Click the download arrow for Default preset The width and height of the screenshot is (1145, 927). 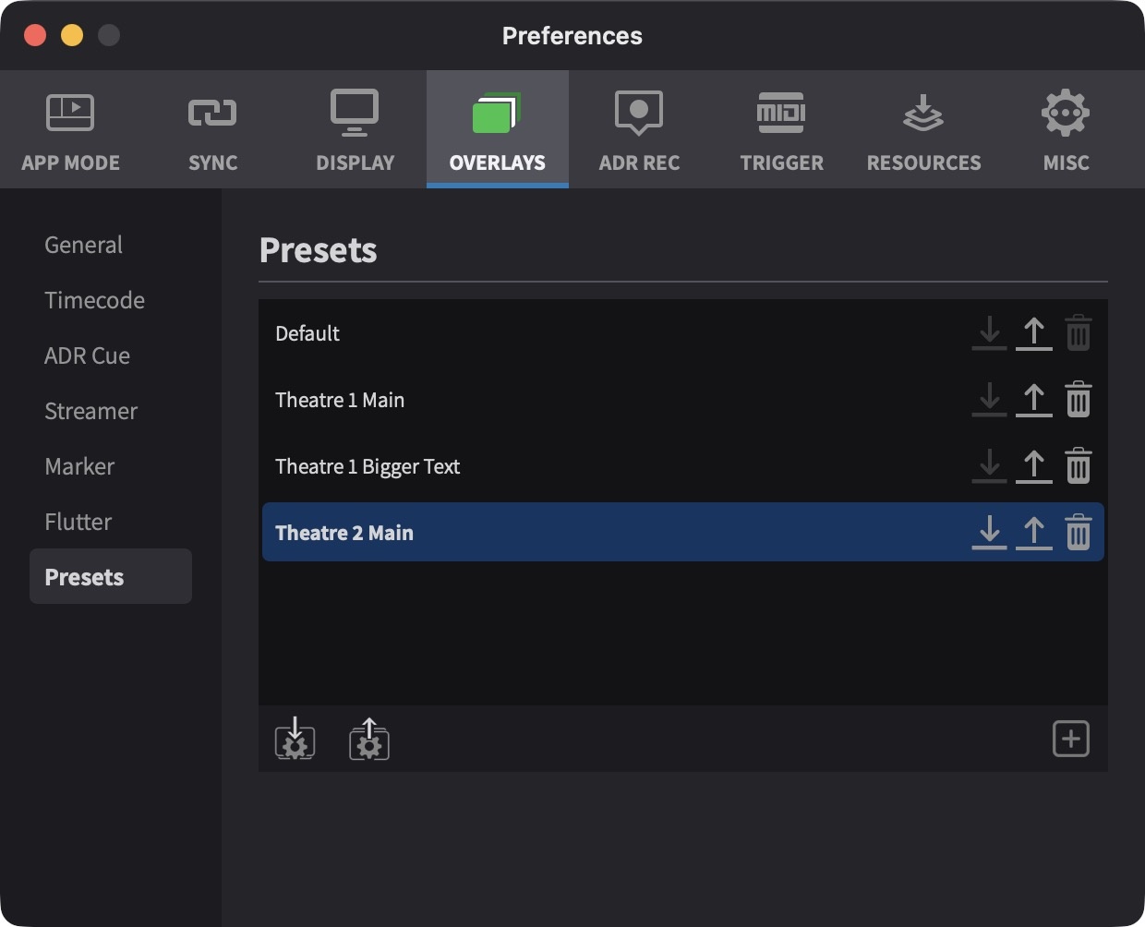click(x=990, y=333)
